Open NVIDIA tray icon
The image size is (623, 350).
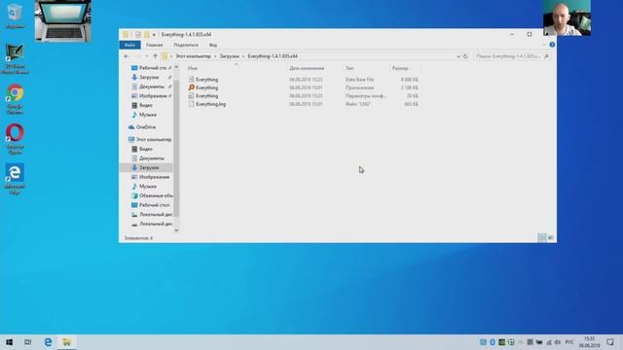click(x=502, y=342)
